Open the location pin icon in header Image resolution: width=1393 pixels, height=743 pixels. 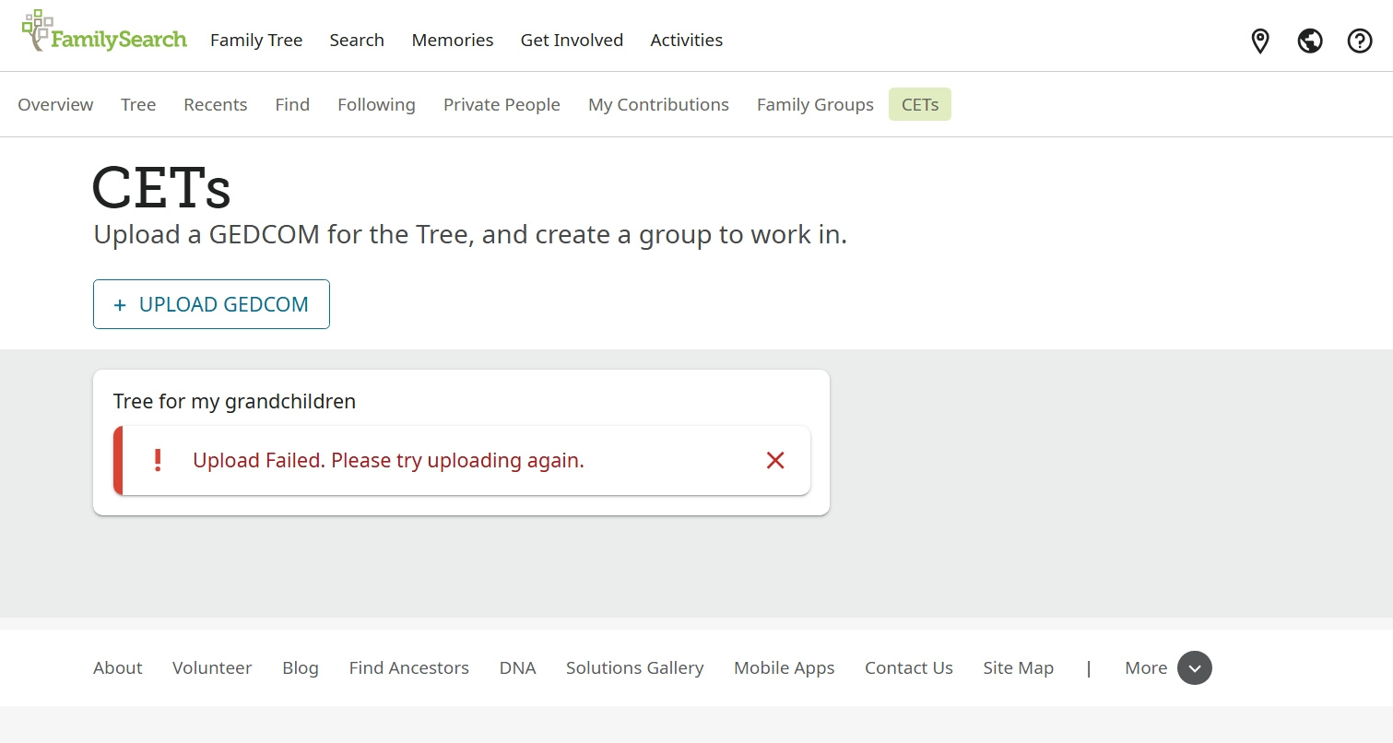pyautogui.click(x=1260, y=41)
